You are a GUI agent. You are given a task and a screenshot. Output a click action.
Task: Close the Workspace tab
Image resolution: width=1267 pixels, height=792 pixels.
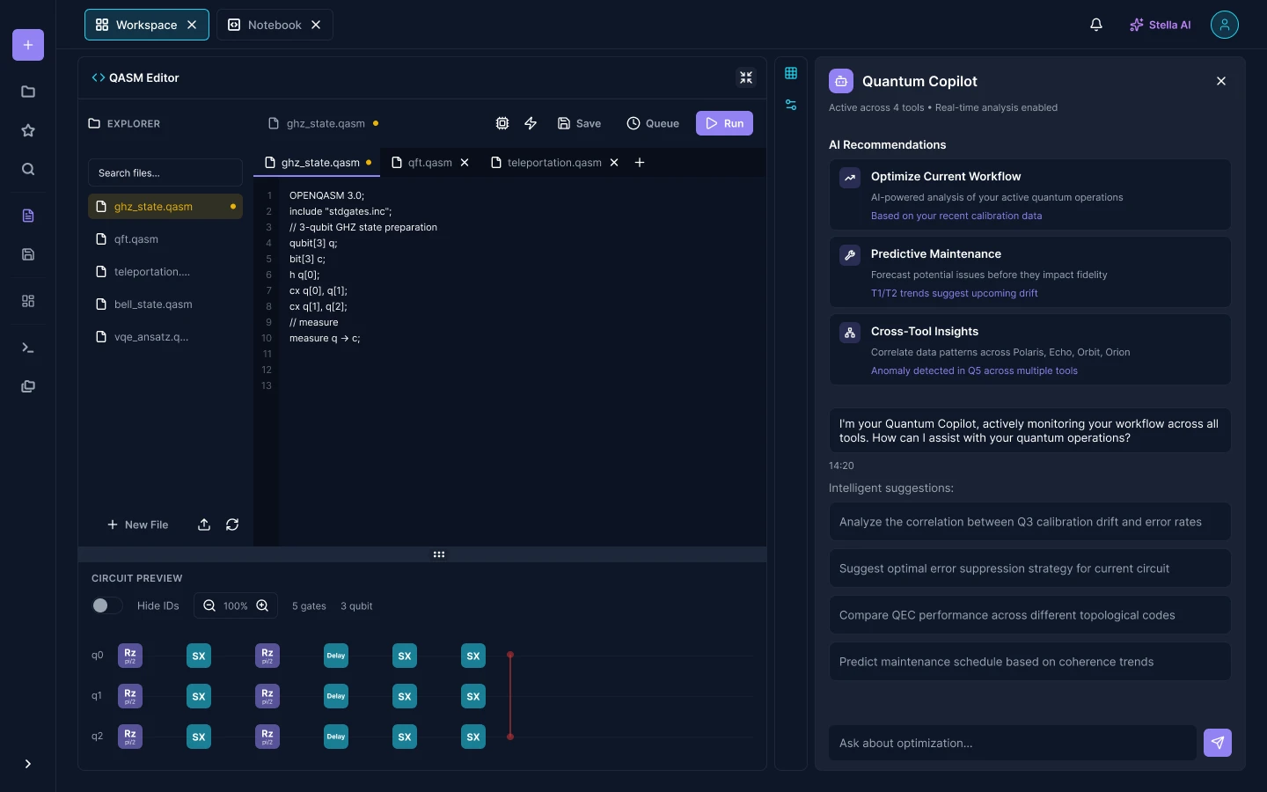click(x=192, y=25)
